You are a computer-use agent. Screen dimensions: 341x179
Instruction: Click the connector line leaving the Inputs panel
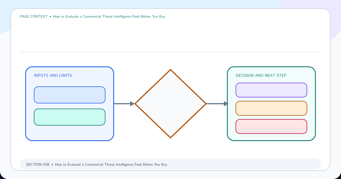pyautogui.click(x=122, y=104)
